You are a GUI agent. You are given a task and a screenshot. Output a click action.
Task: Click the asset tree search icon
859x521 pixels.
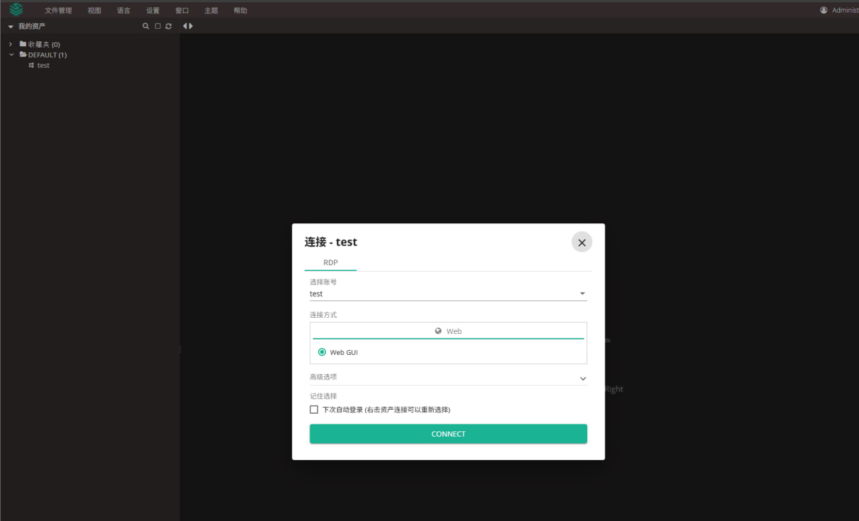click(146, 26)
